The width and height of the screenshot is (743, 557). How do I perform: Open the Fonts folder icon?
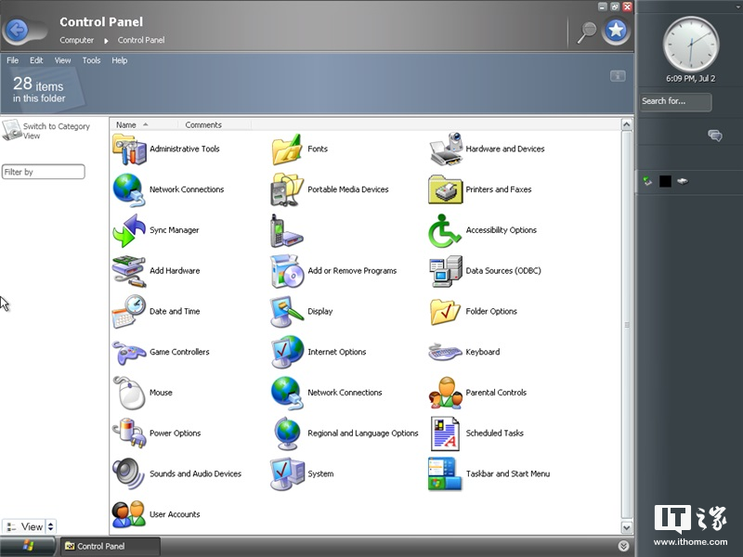coord(287,149)
